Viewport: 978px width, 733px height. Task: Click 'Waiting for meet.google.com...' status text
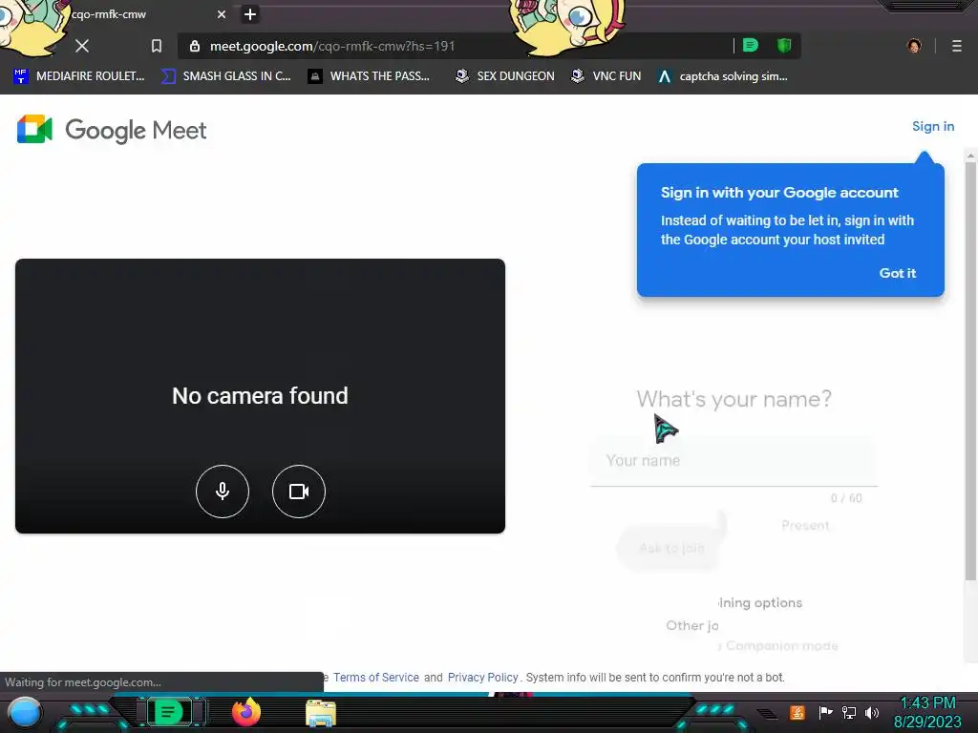tap(83, 682)
